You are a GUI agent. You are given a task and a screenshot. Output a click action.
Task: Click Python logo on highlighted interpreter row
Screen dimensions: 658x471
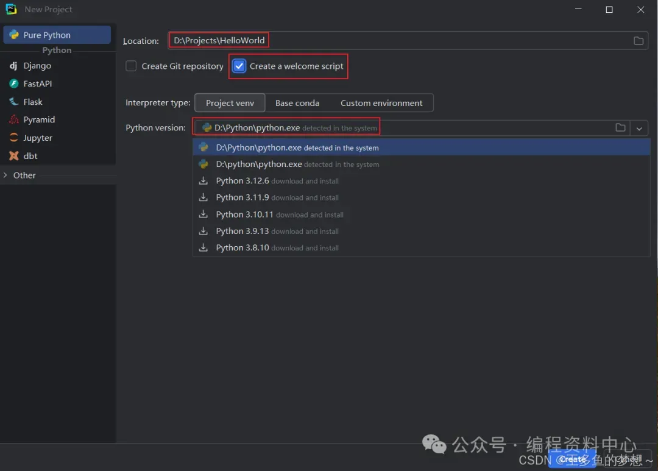click(203, 147)
